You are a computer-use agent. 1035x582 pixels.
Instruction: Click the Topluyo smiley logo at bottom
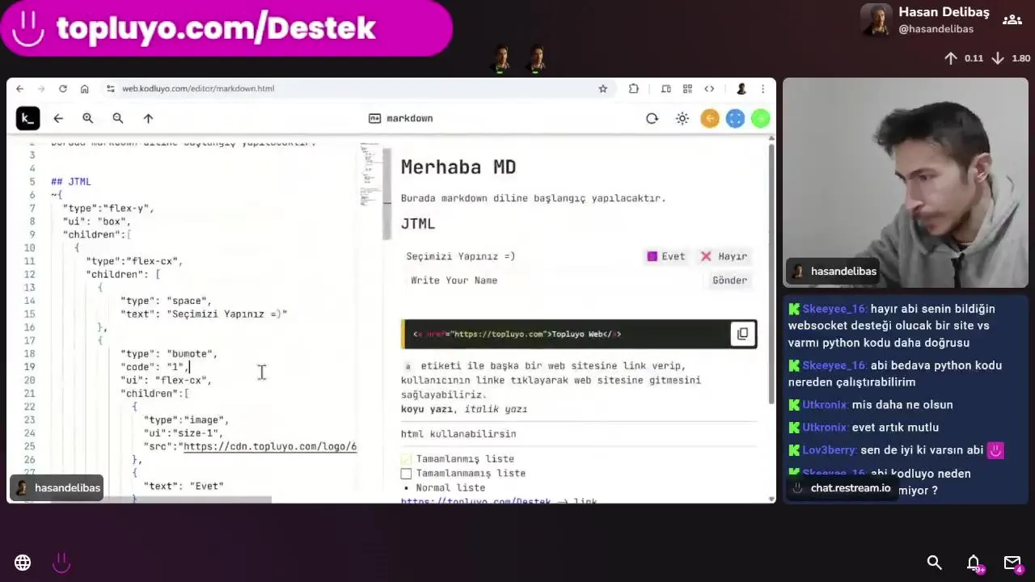[61, 563]
